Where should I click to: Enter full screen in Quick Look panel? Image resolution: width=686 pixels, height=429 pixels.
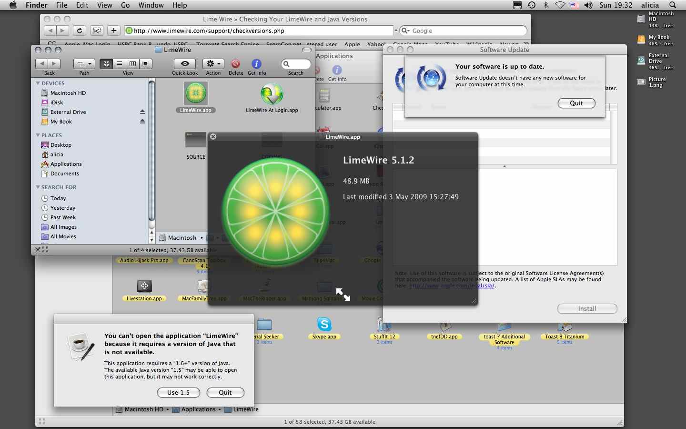click(x=343, y=295)
